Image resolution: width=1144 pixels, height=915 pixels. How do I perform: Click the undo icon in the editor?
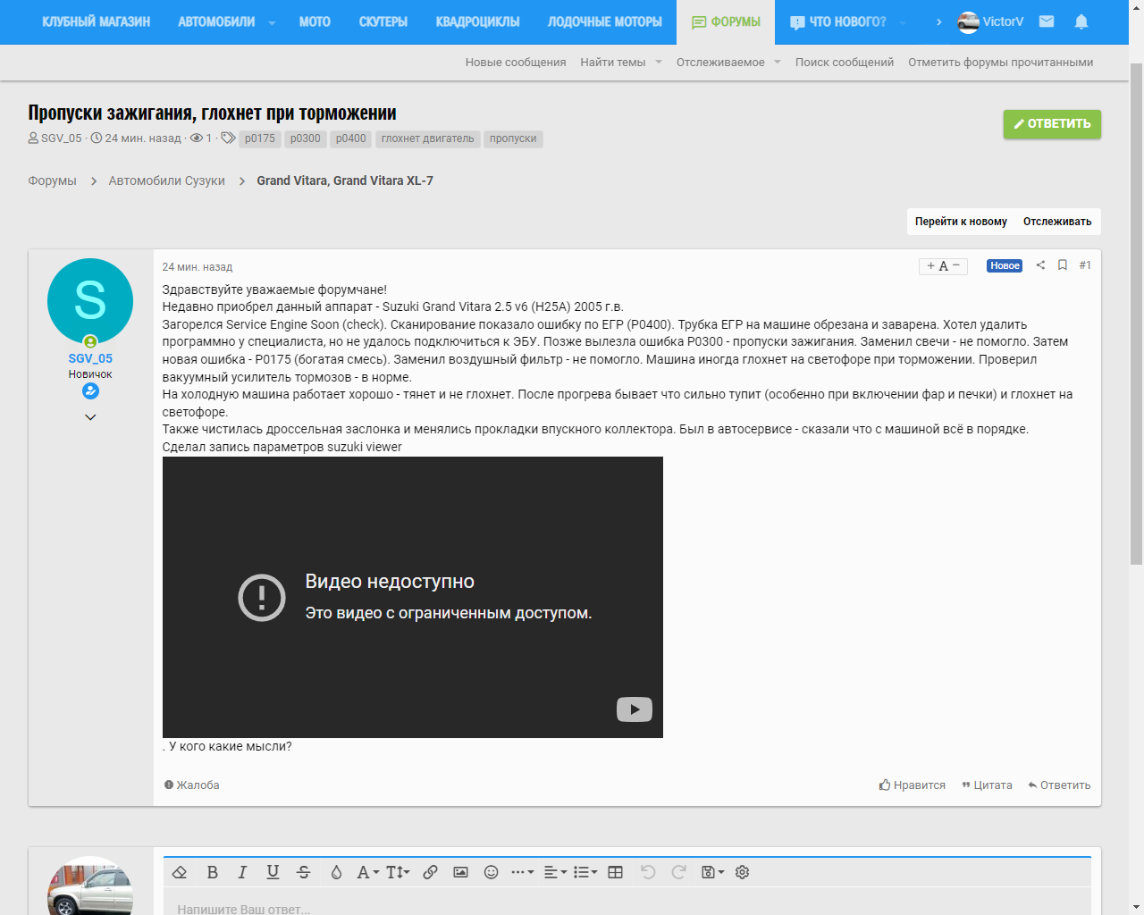tap(648, 872)
